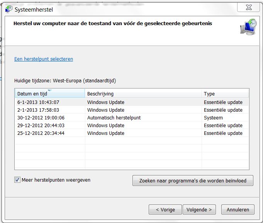Click Essentiële update in the 25-12-2012 row
The width and height of the screenshot is (263, 223).
coord(223,133)
